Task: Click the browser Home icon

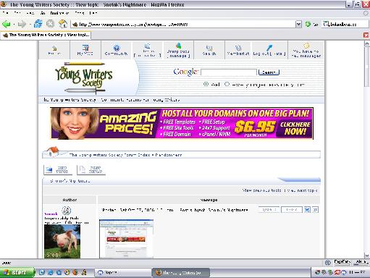Action: tap(63, 24)
